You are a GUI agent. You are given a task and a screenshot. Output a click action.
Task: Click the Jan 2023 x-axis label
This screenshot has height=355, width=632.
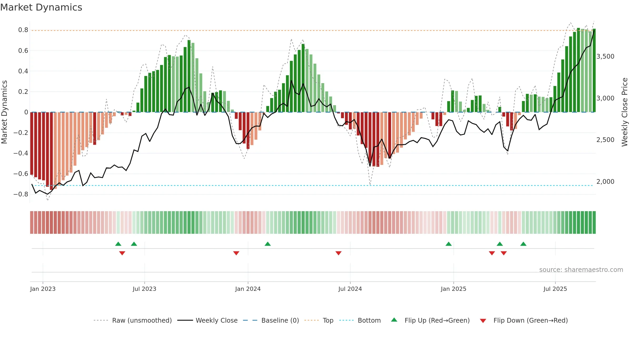[43, 289]
